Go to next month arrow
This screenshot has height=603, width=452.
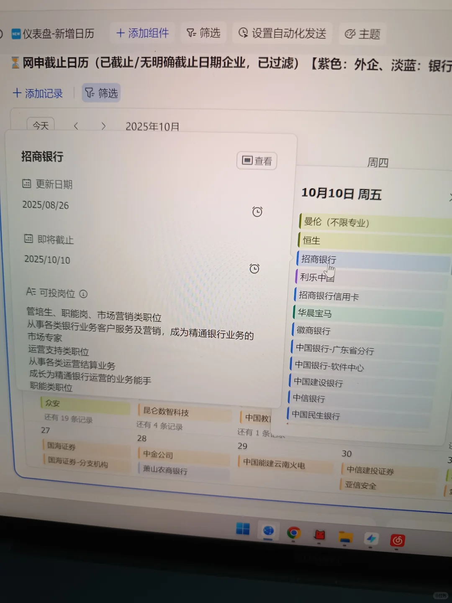(103, 126)
